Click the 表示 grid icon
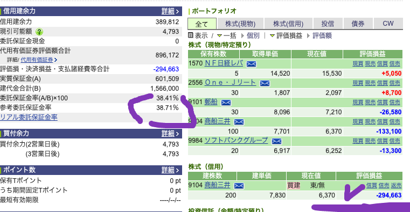This screenshot has height=212, width=410. click(x=191, y=35)
